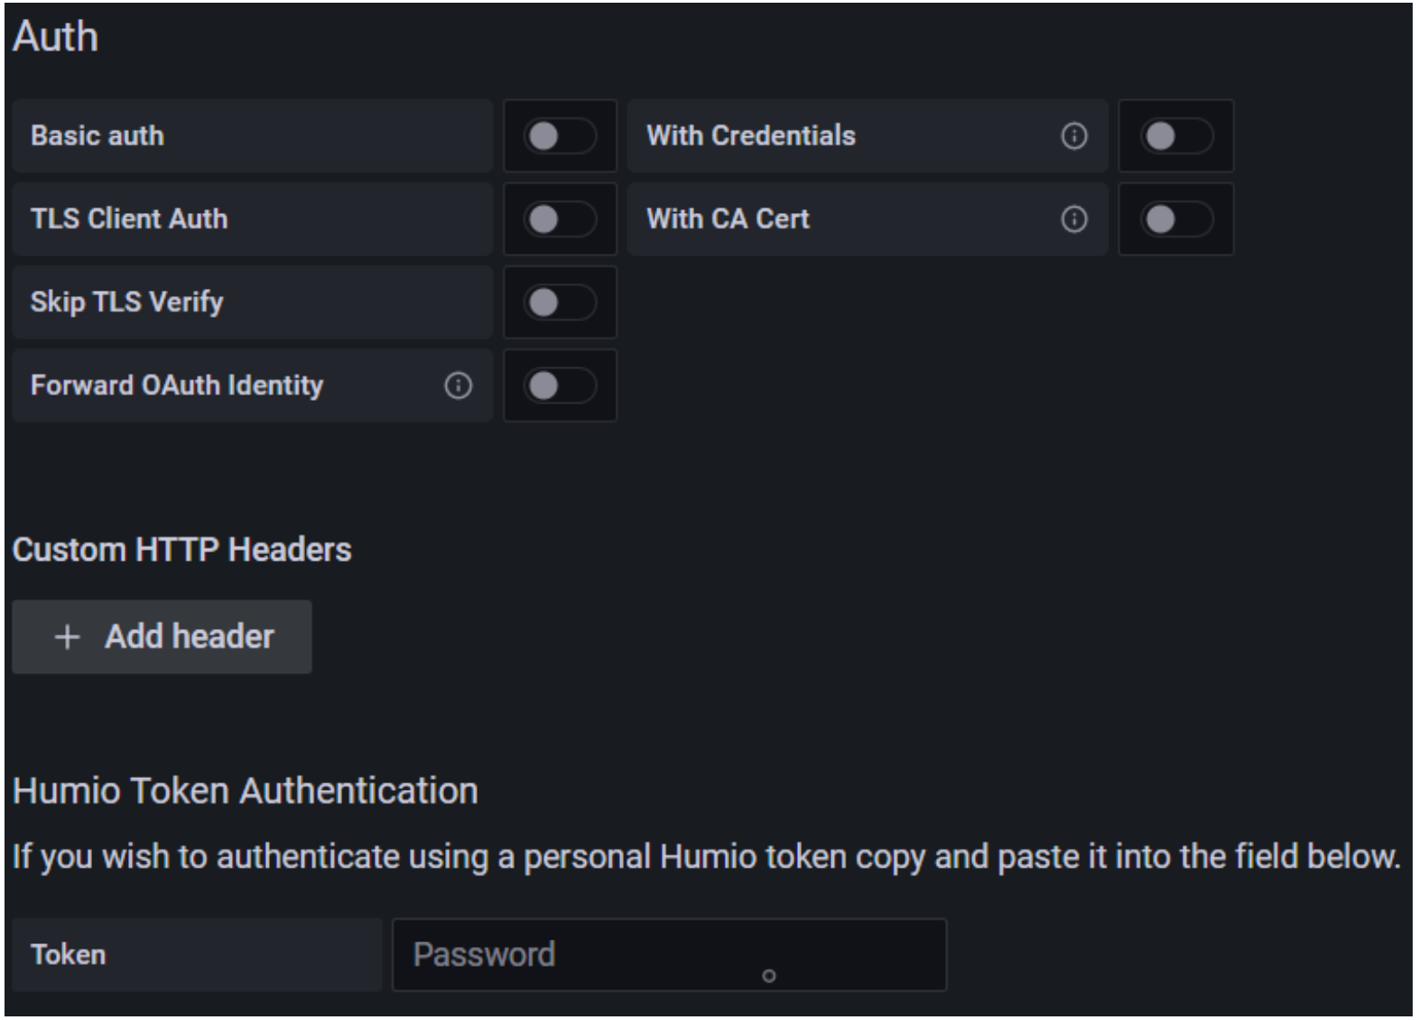
Task: Switch on With Credentials
Action: point(1176,136)
